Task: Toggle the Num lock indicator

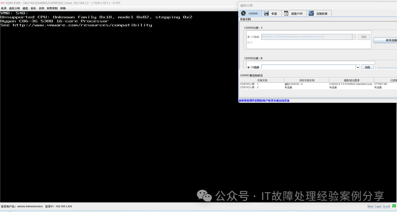Action: (x=370, y=206)
